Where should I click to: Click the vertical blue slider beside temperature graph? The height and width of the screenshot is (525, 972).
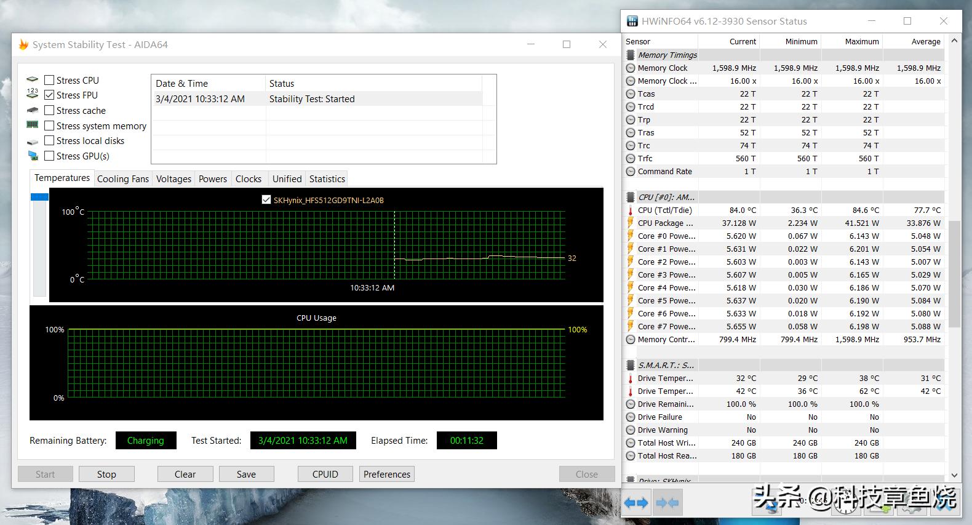pos(39,197)
